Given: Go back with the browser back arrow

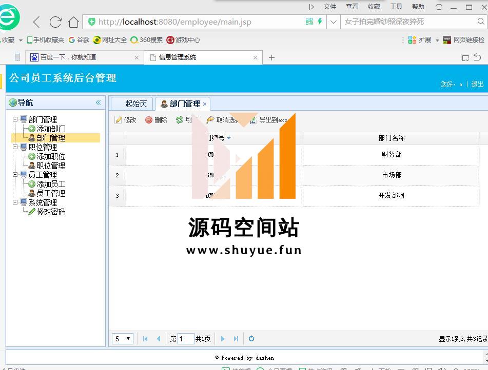Looking at the screenshot, I should (x=37, y=22).
